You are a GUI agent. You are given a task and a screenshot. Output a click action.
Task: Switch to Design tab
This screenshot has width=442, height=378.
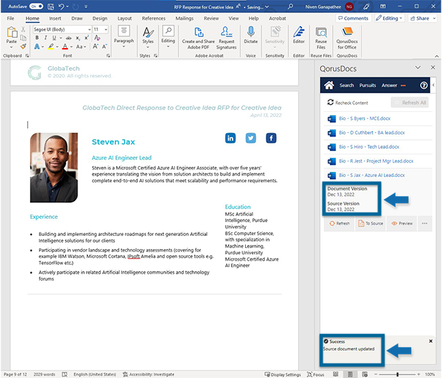click(x=100, y=19)
